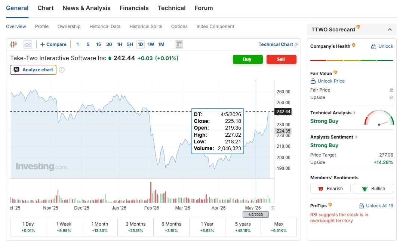
Task: Select the 1D interval
Action: point(140,44)
